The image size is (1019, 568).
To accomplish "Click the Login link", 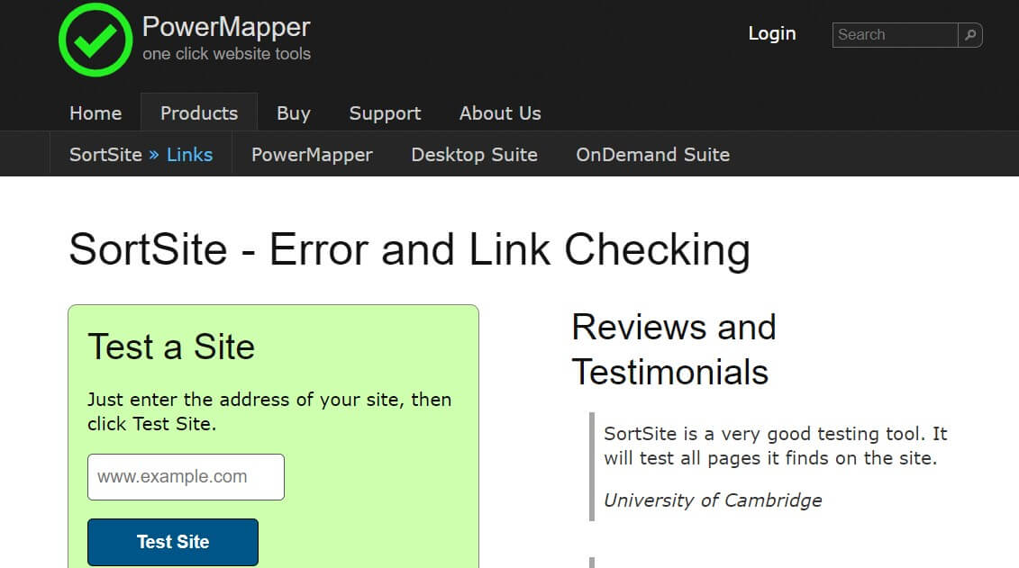I will coord(772,33).
